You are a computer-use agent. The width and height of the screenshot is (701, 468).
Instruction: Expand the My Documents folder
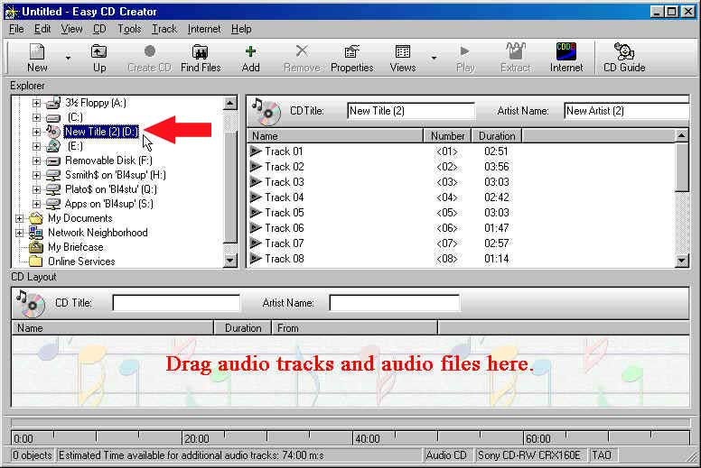coord(19,218)
